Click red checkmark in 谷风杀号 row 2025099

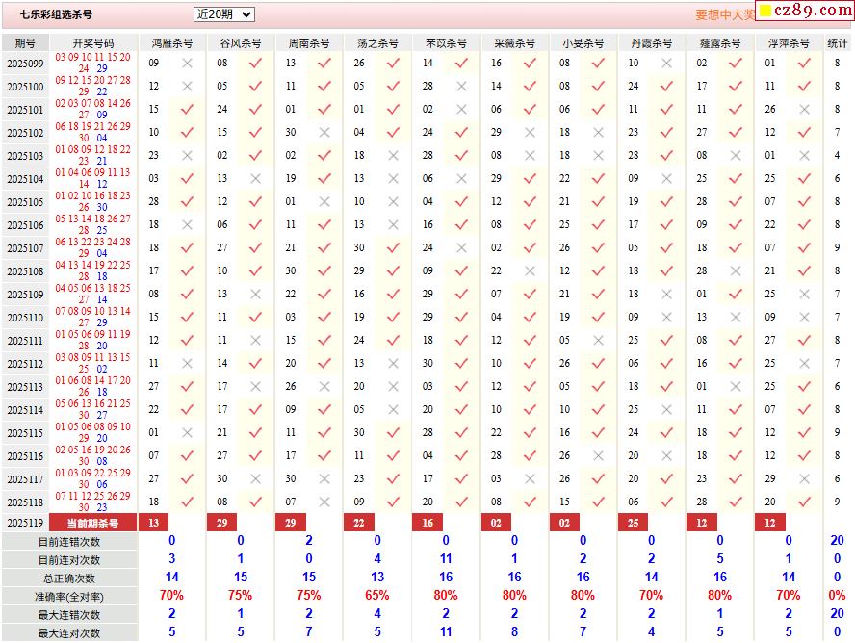coord(255,63)
